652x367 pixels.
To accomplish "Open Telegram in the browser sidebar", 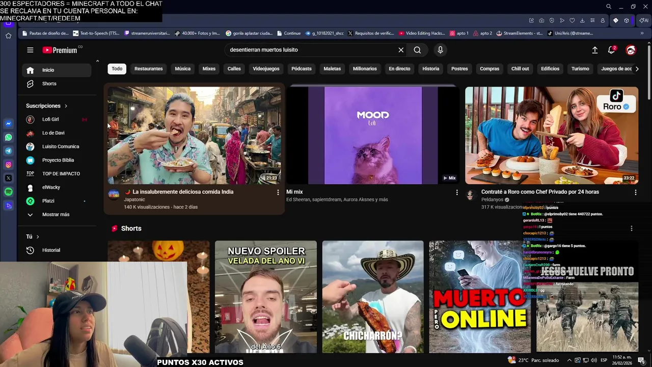I will pyautogui.click(x=9, y=151).
